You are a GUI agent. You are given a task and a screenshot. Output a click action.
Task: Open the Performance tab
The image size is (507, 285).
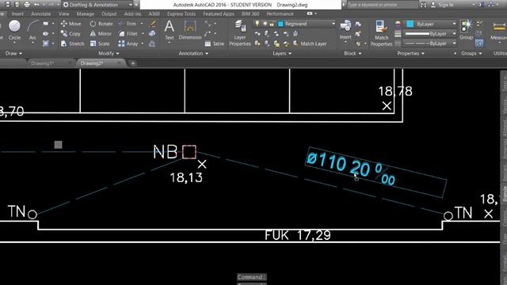click(280, 14)
